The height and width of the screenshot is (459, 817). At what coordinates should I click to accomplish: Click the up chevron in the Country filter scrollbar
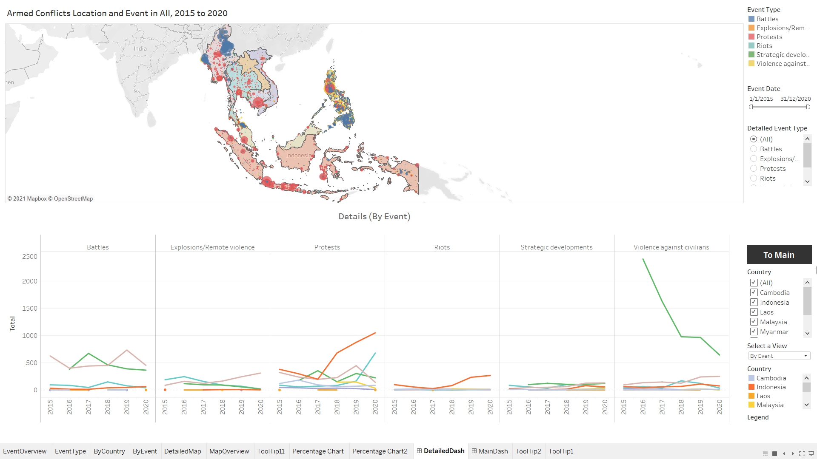807,282
